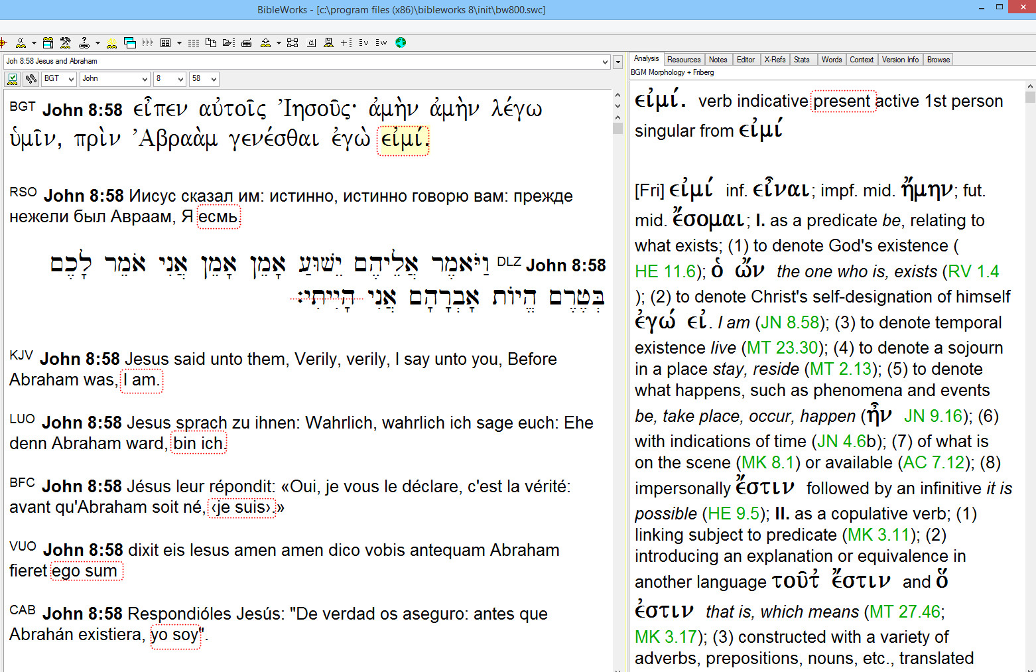This screenshot has height=672, width=1036.
Task: Click the dotted rows list icon
Action: click(x=194, y=43)
